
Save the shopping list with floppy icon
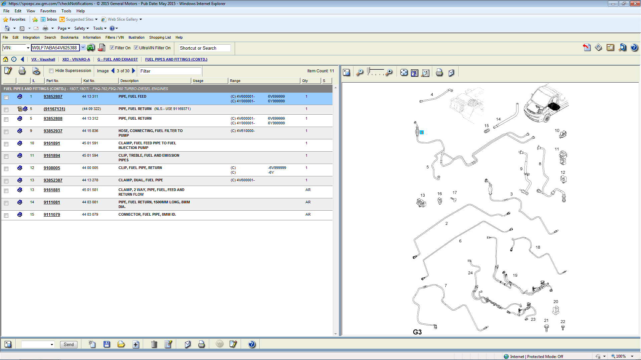tap(107, 344)
